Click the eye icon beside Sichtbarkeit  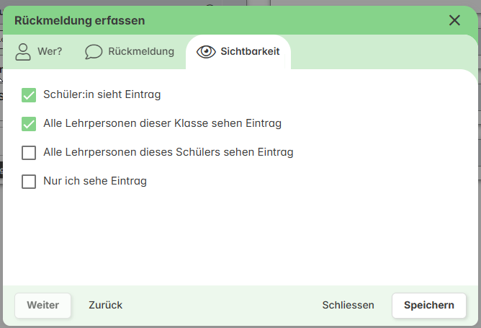click(206, 52)
